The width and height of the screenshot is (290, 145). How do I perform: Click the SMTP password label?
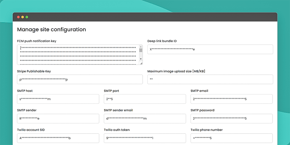(202, 110)
